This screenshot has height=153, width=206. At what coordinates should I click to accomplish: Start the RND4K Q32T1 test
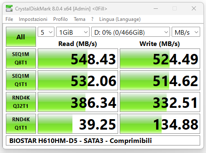pos(21,102)
